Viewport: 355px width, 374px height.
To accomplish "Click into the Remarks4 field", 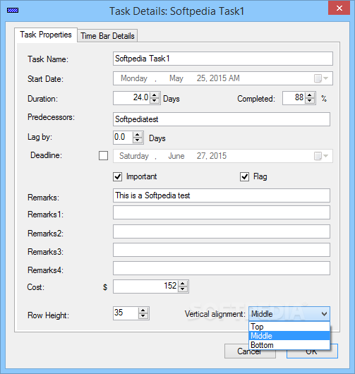I will pos(222,268).
